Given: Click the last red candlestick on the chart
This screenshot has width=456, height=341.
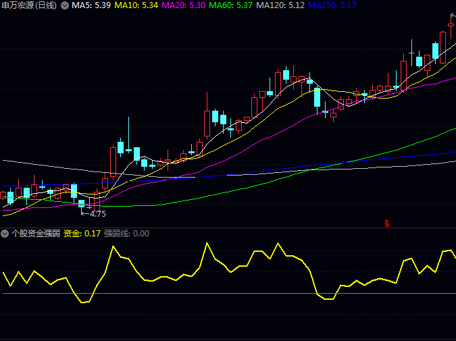Looking at the screenshot, I should pyautogui.click(x=451, y=26).
